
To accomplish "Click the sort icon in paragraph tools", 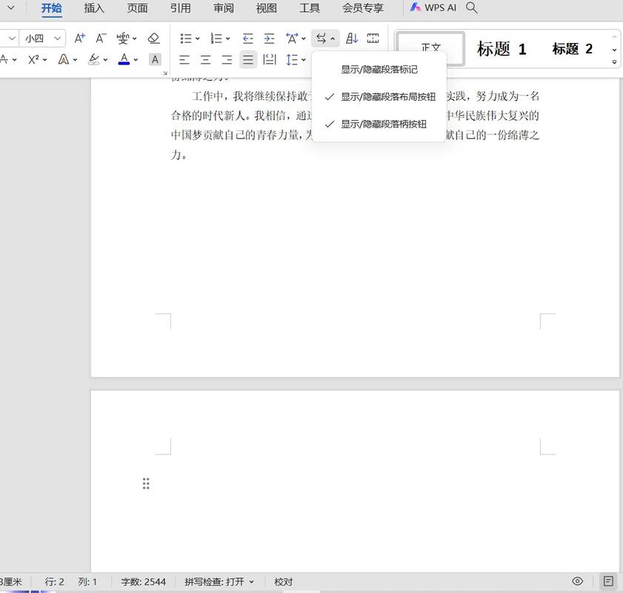I will coord(353,39).
